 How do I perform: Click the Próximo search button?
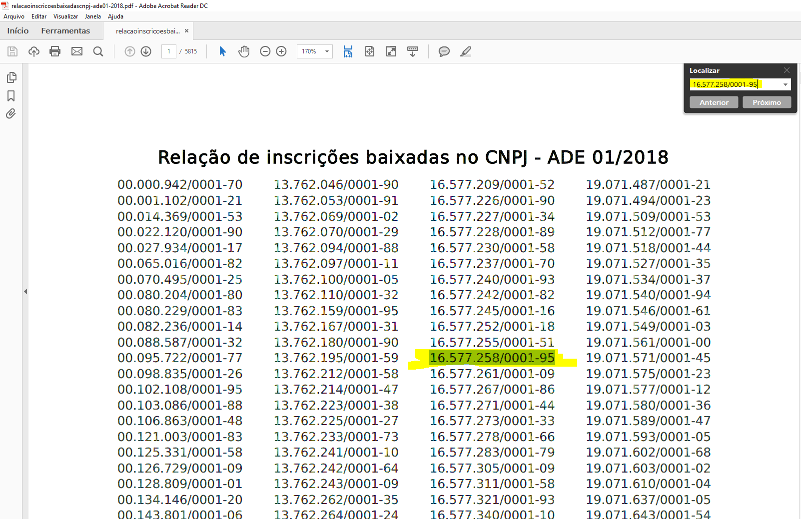tap(767, 102)
